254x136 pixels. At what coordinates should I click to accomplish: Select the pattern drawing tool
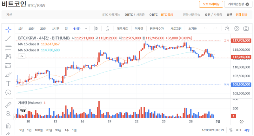pyautogui.click(x=8, y=56)
